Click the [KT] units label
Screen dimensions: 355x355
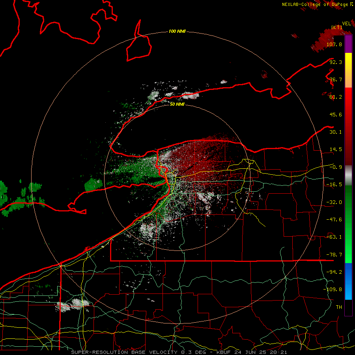click(337, 27)
